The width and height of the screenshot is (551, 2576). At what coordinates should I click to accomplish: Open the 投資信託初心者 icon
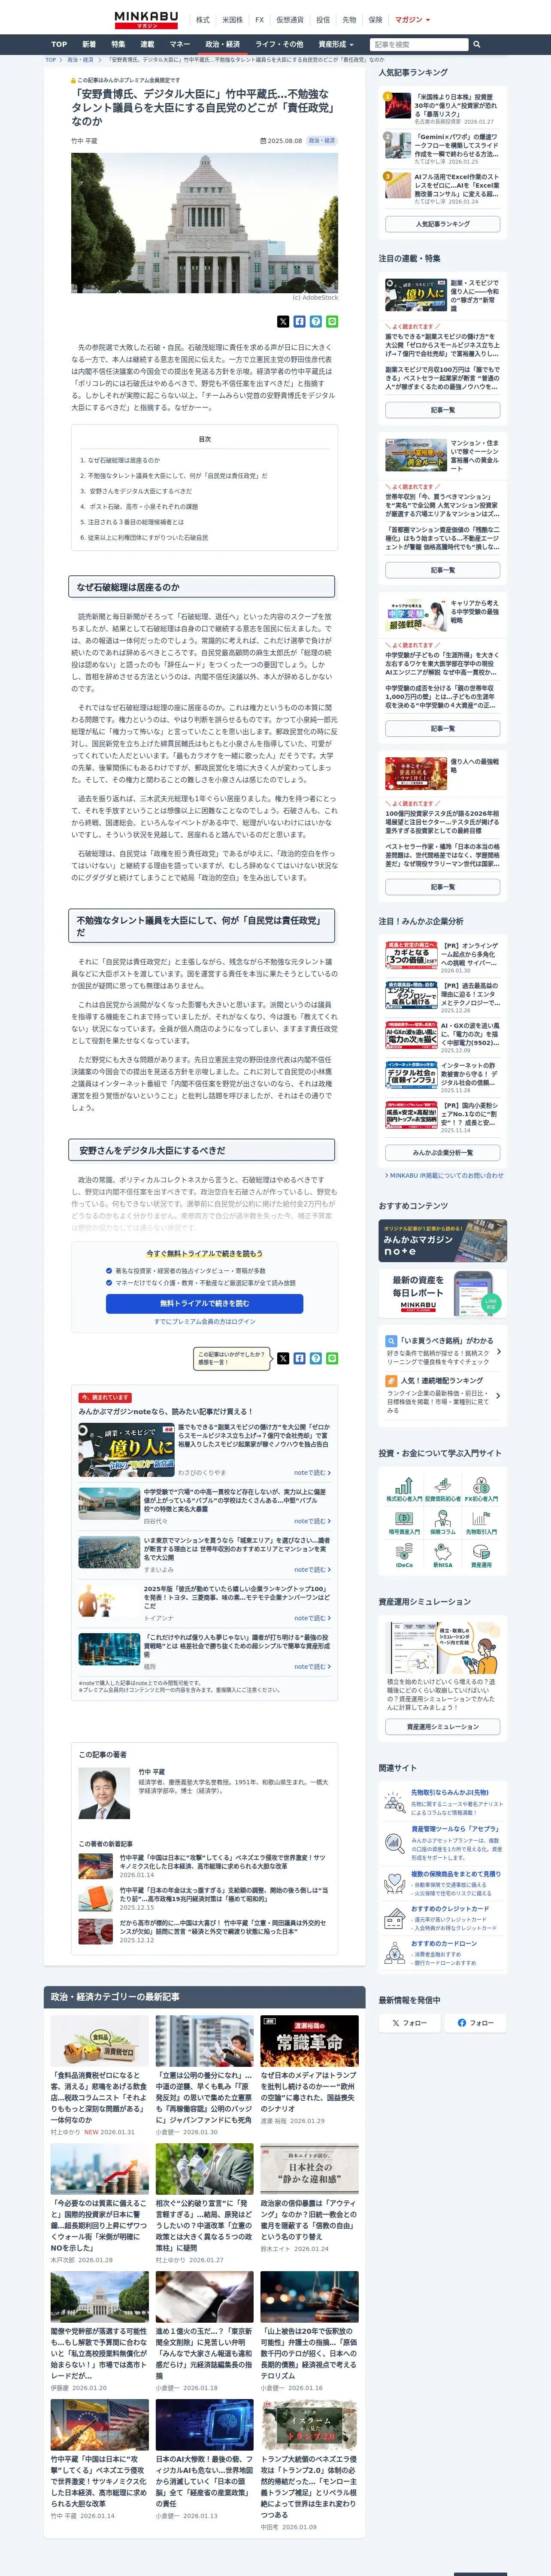pos(443,1489)
